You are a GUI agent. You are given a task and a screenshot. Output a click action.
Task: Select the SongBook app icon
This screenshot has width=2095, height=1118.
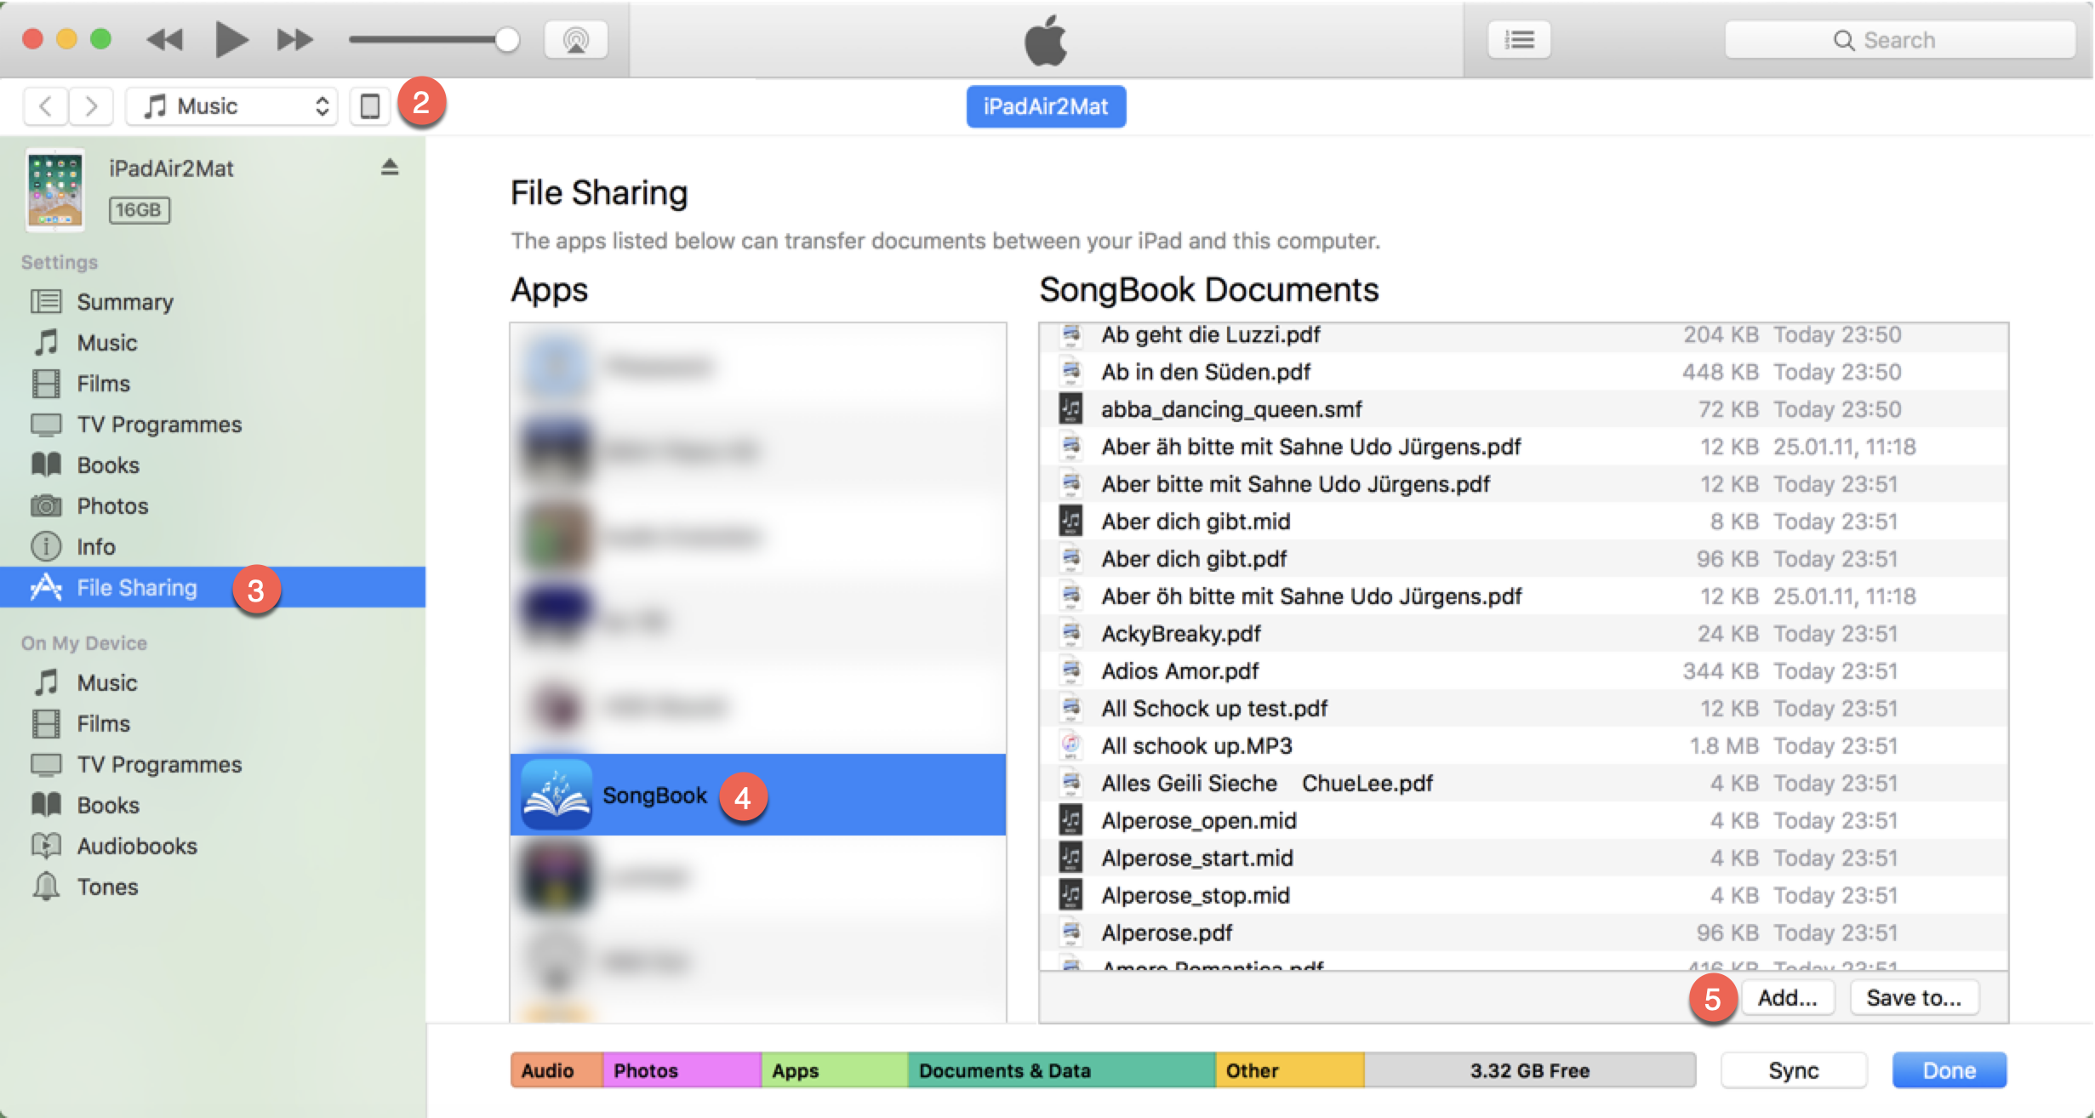(x=557, y=795)
